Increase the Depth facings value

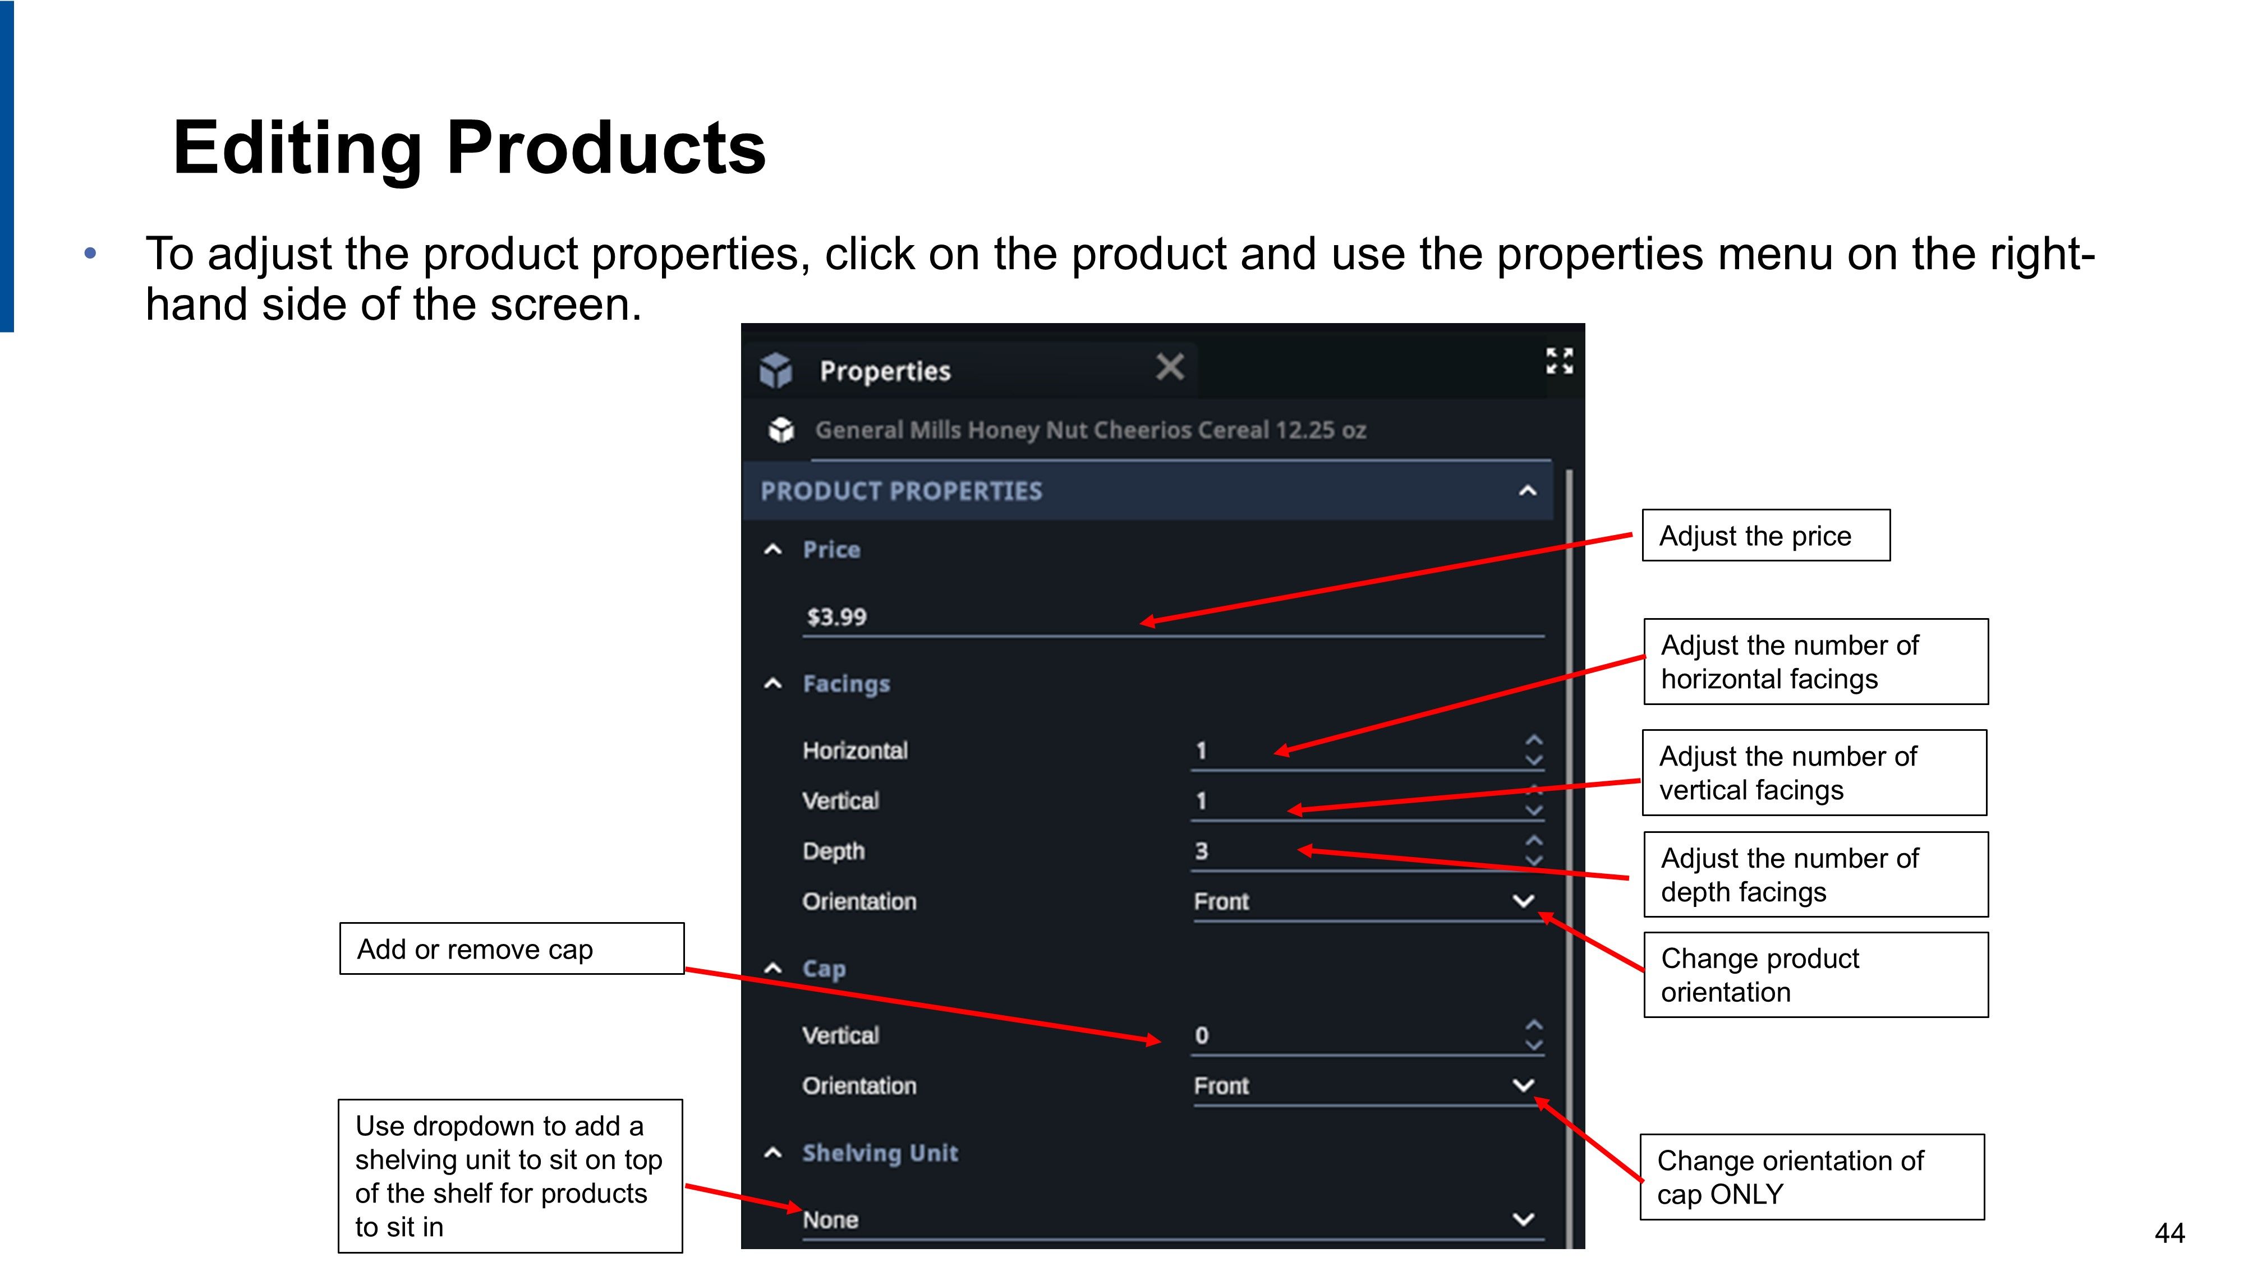pyautogui.click(x=1534, y=840)
